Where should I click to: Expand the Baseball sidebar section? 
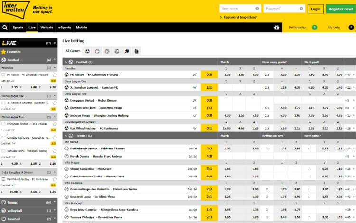pos(55,219)
